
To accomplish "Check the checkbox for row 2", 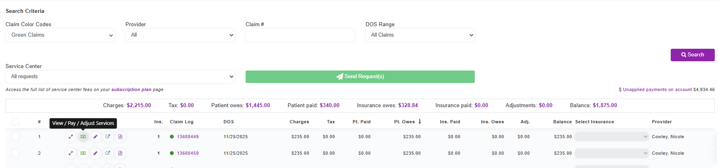I will [x=15, y=153].
